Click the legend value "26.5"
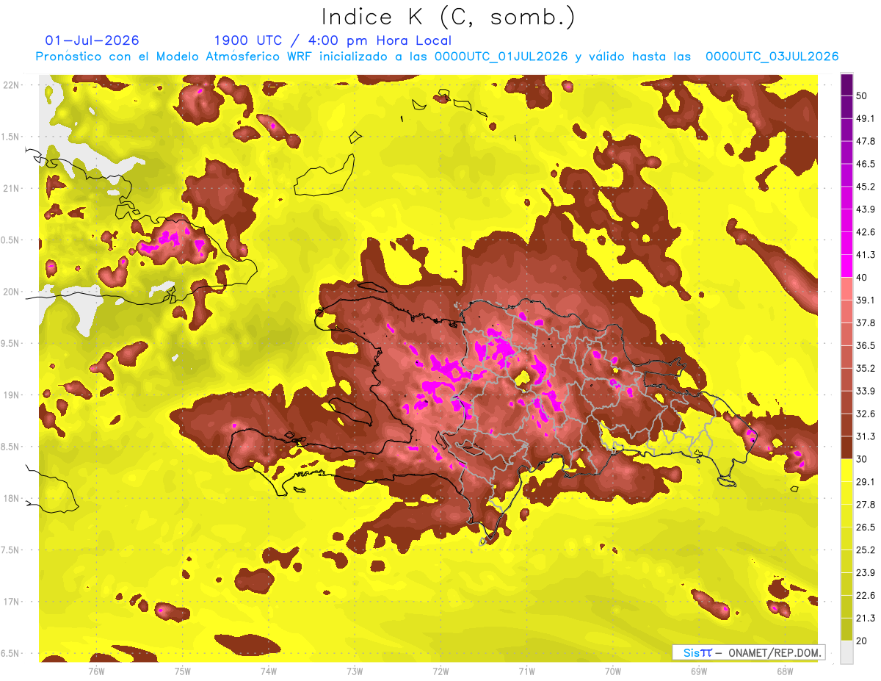881x681 pixels. pyautogui.click(x=866, y=527)
